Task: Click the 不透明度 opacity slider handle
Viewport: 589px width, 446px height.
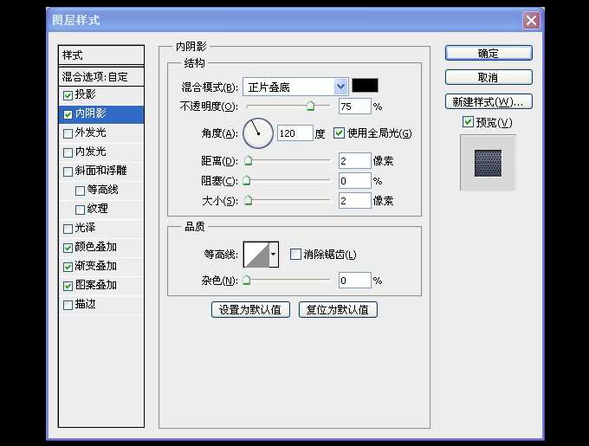Action: click(310, 106)
